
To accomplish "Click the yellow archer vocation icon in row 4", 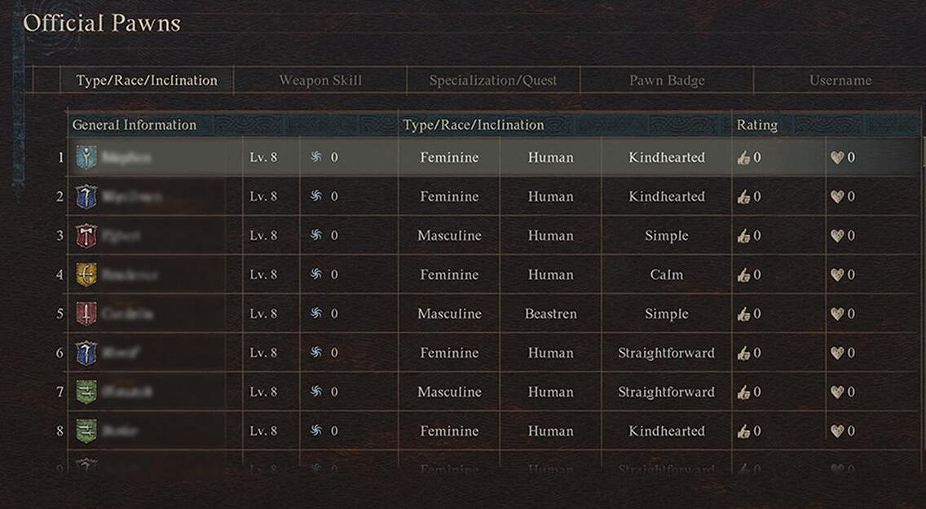I will [x=86, y=274].
